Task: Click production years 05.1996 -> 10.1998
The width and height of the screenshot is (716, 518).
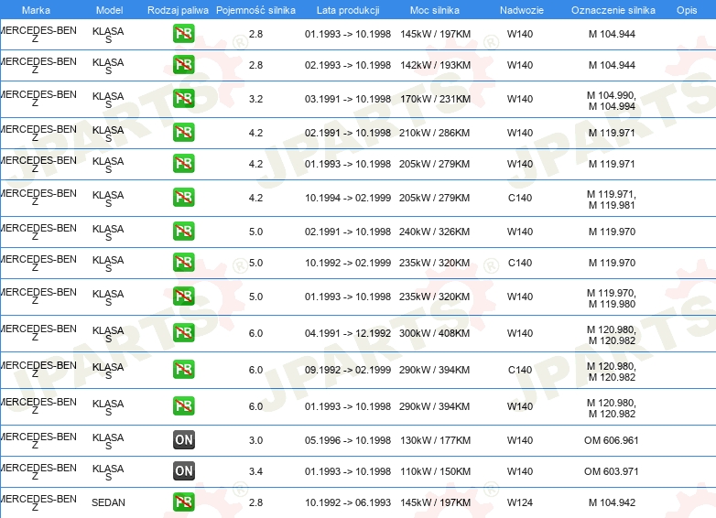Action: pyautogui.click(x=348, y=440)
